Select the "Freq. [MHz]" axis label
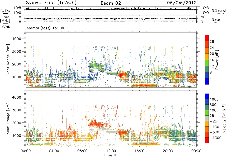The height and width of the screenshot is (157, 227). point(5,19)
